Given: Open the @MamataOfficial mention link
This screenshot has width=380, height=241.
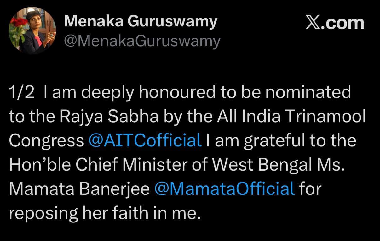Looking at the screenshot, I should pyautogui.click(x=225, y=189).
